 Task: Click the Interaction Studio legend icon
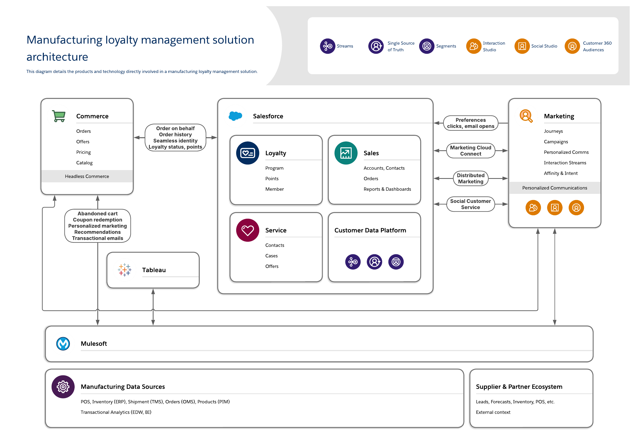tap(473, 46)
